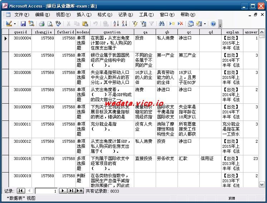The width and height of the screenshot is (267, 203).
Task: Select the question column header
Action: click(x=112, y=32)
